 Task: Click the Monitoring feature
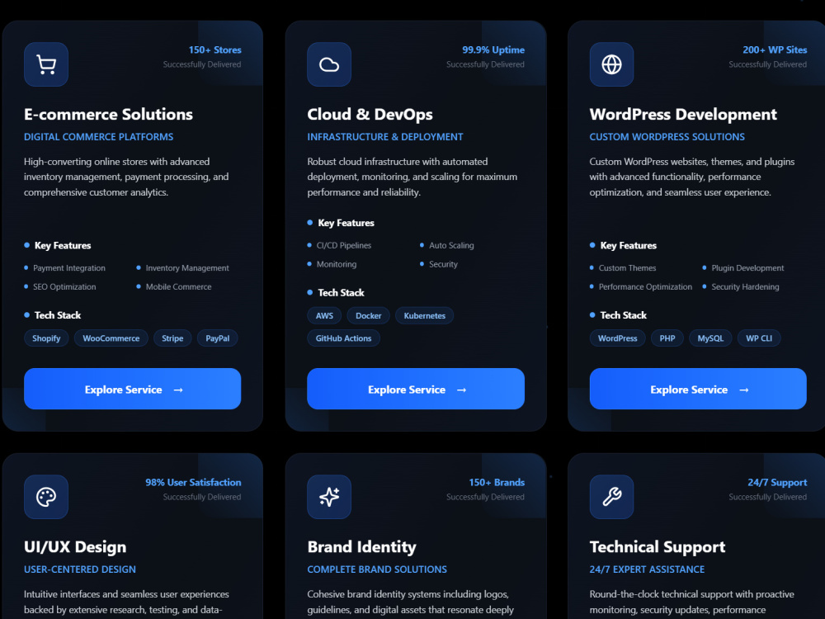point(337,264)
